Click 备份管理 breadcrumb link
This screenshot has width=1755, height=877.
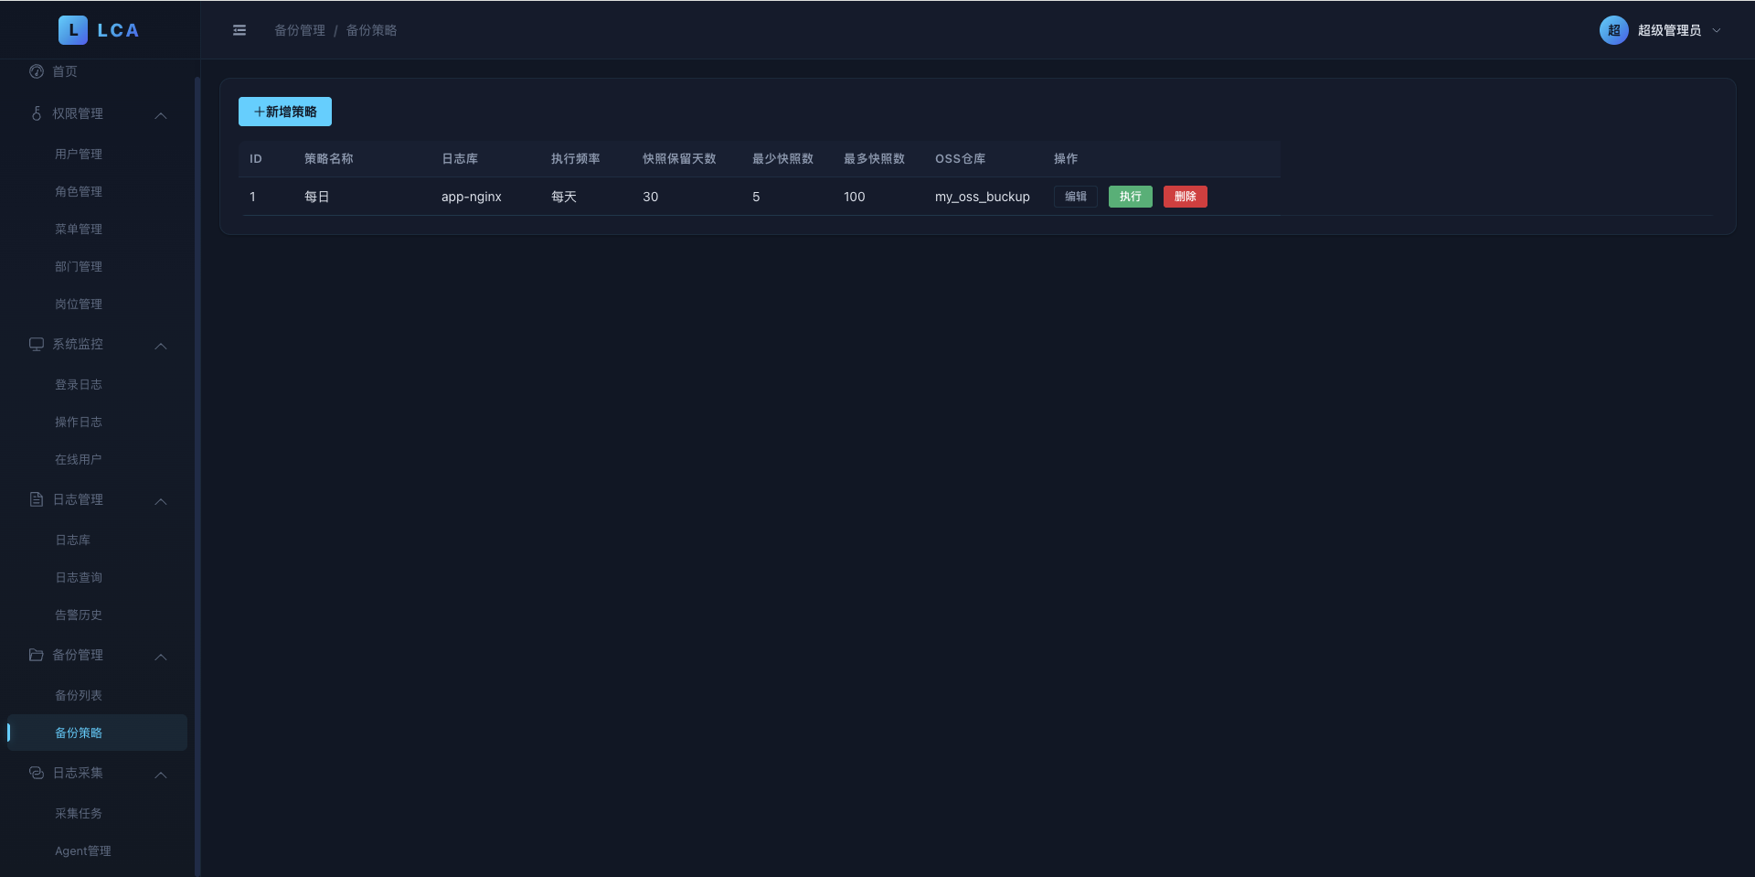point(300,30)
